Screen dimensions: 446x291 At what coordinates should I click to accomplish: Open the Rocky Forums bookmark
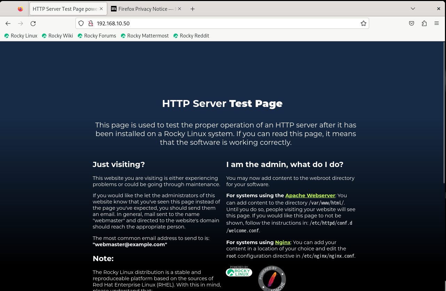click(97, 36)
